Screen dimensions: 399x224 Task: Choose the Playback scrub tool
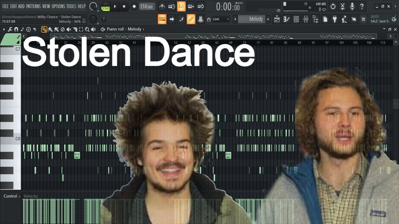tap(93, 29)
